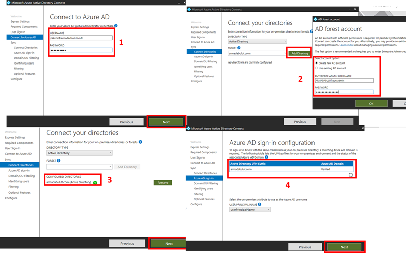Click green checkmark beside armadabulut.com (Active Directory)
Image resolution: width=406 pixels, height=253 pixels.
(x=95, y=182)
